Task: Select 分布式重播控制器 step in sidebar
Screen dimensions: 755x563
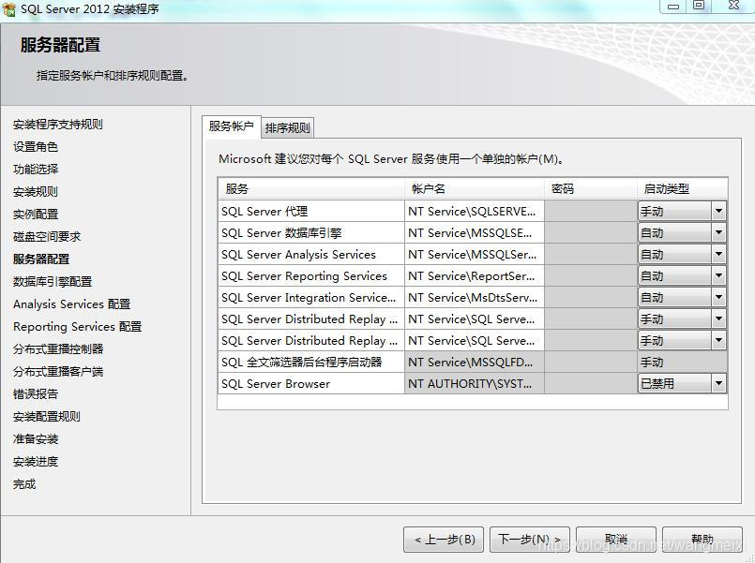Action: click(x=58, y=349)
